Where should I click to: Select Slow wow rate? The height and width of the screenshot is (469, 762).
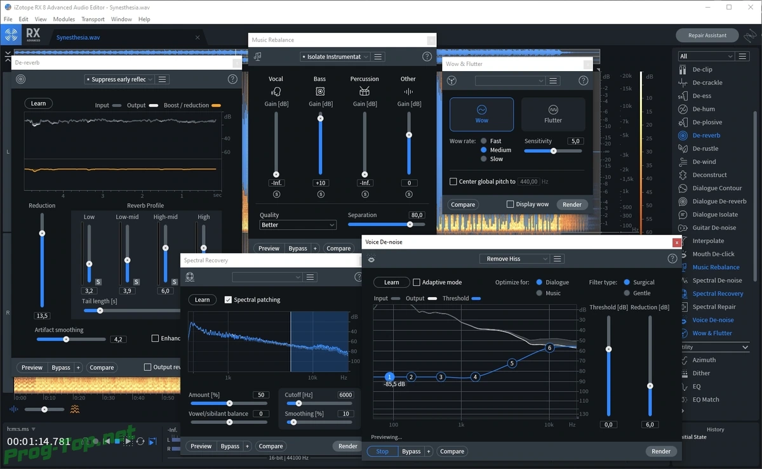coord(484,159)
